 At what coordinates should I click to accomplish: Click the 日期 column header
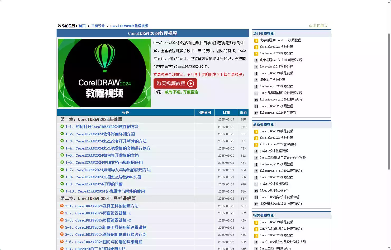coord(226,112)
